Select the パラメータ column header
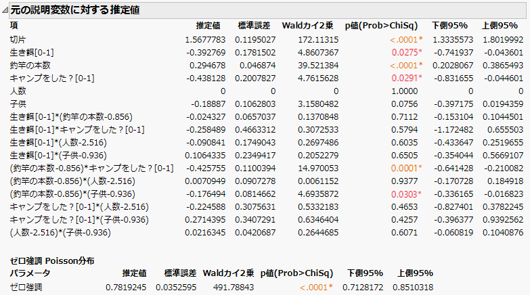Viewport: 530px width, 295px height. click(30, 273)
